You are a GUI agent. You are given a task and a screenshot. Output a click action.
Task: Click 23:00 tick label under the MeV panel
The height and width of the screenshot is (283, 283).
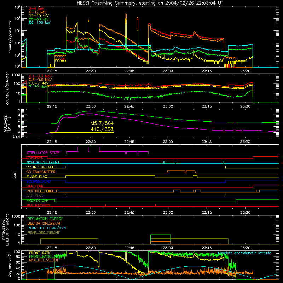coord(168,106)
